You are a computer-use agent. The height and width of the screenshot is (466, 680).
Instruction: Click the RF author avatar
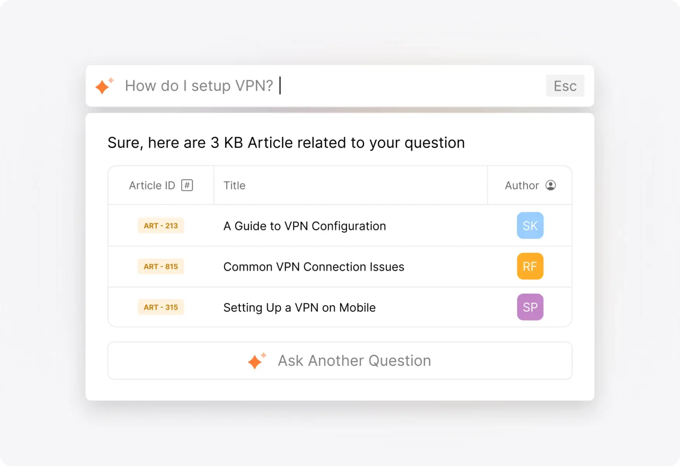click(x=530, y=266)
